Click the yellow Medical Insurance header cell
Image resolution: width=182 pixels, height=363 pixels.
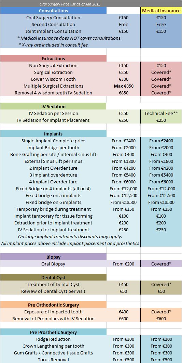pos(161,11)
